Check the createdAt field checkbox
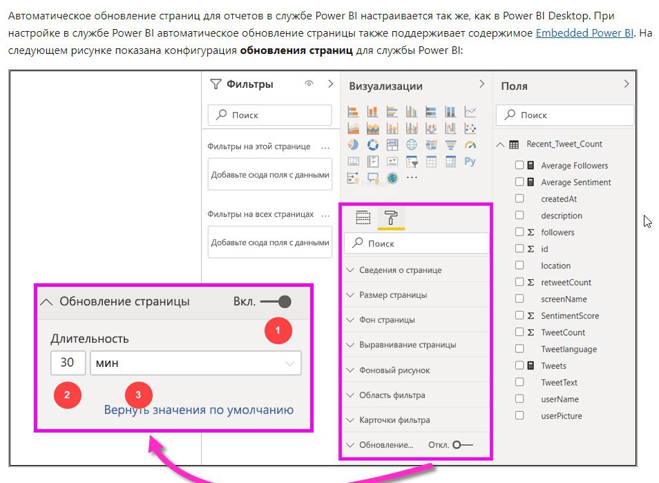The image size is (659, 483). pyautogui.click(x=519, y=198)
